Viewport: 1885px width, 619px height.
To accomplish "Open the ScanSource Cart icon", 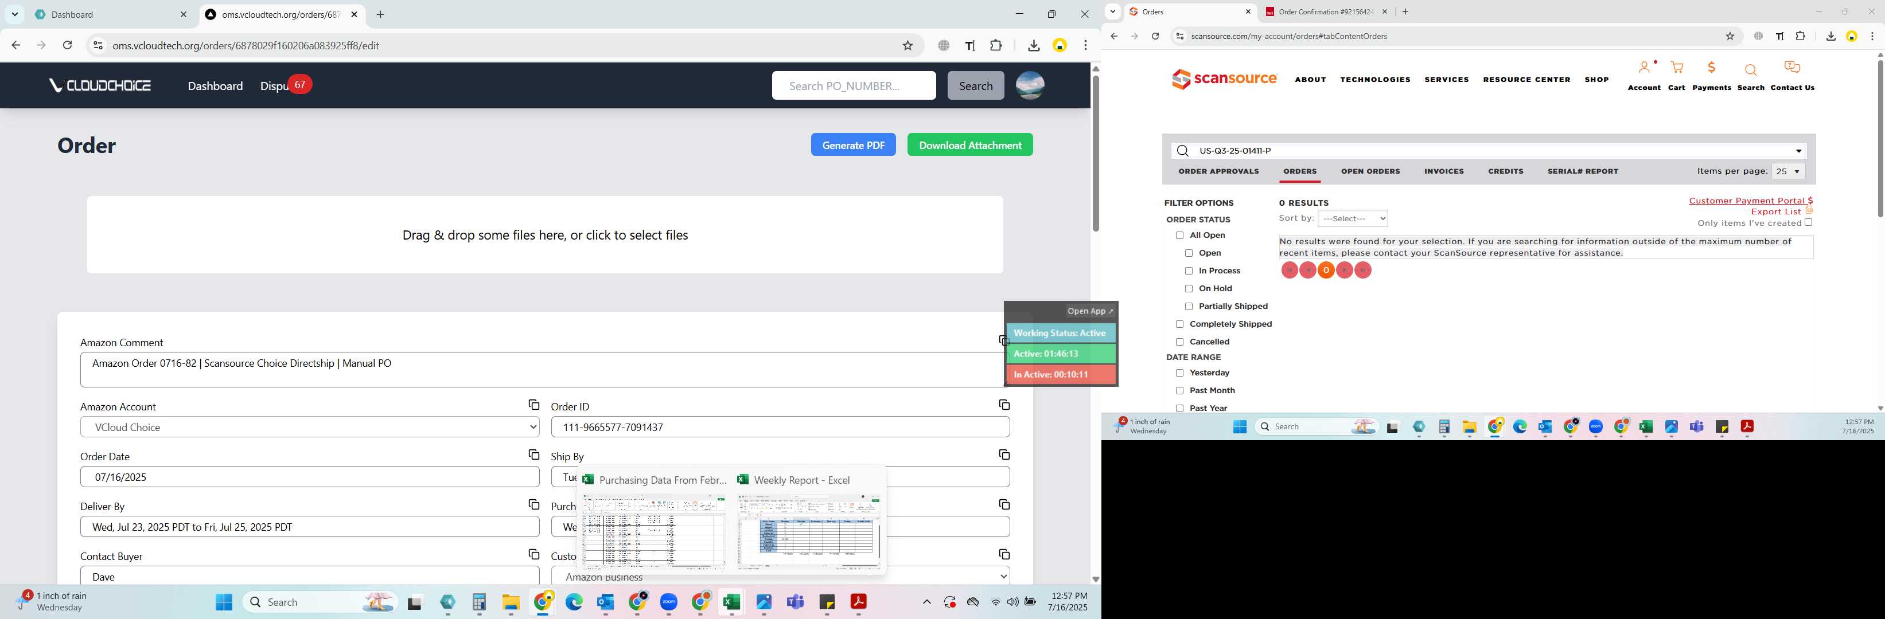I will pyautogui.click(x=1677, y=68).
